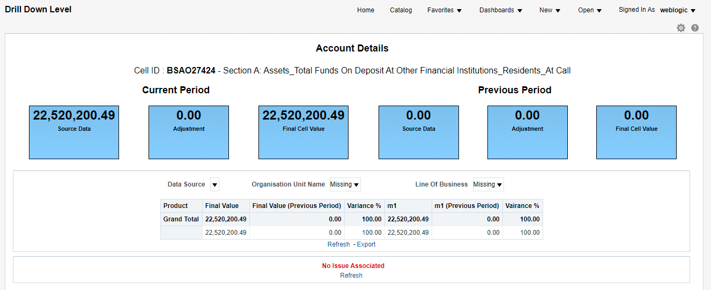
Task: Open the page options gear icon
Action: pyautogui.click(x=681, y=28)
